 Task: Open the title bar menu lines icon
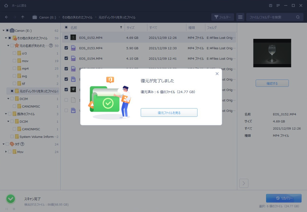[x=278, y=5]
